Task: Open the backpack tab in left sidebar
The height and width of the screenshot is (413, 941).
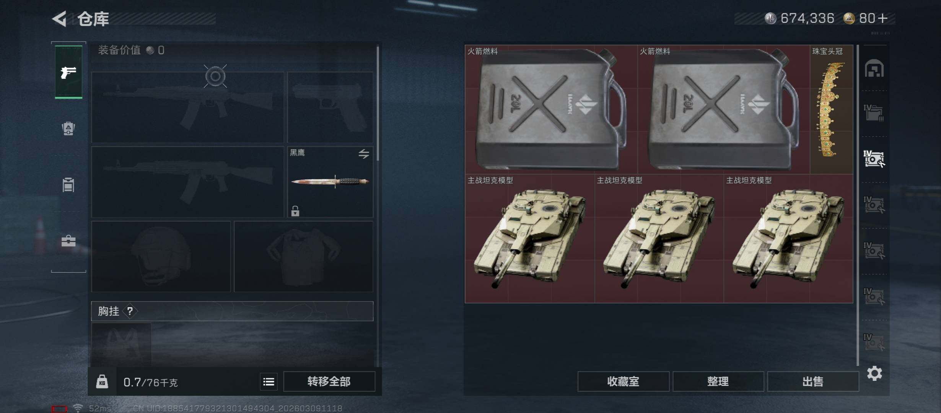Action: click(x=68, y=128)
